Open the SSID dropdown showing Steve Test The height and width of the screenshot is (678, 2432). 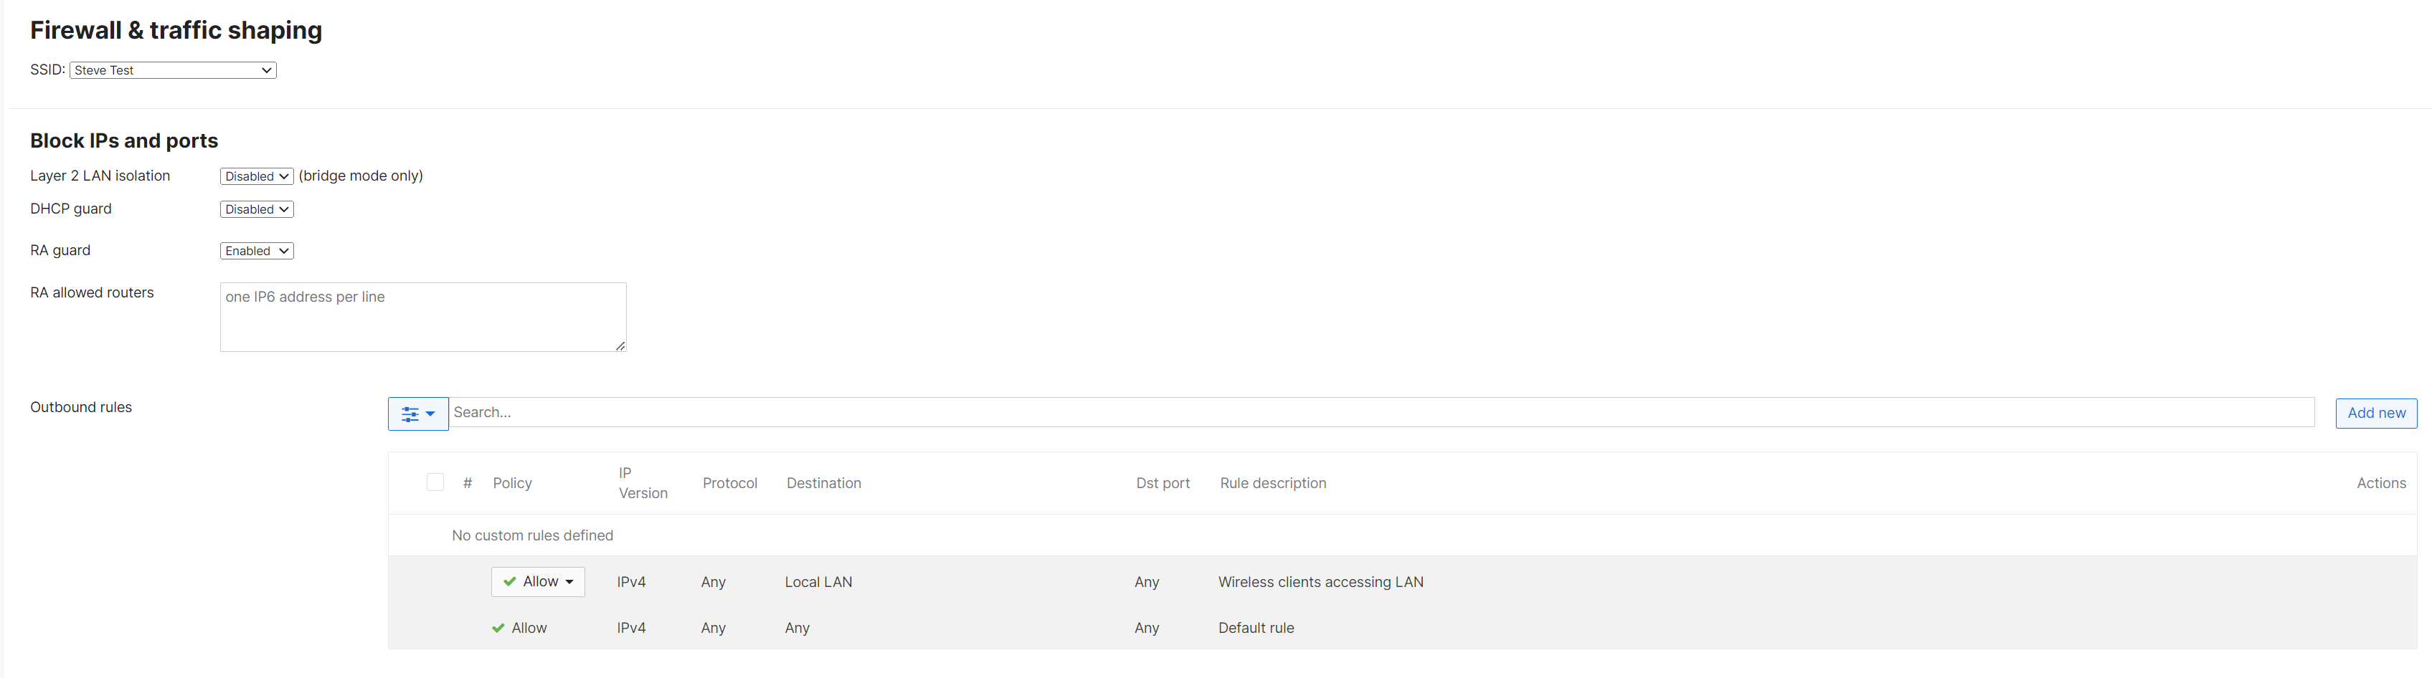point(173,71)
